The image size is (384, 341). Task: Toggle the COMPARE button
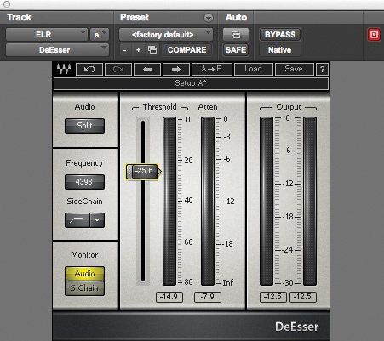pyautogui.click(x=187, y=50)
